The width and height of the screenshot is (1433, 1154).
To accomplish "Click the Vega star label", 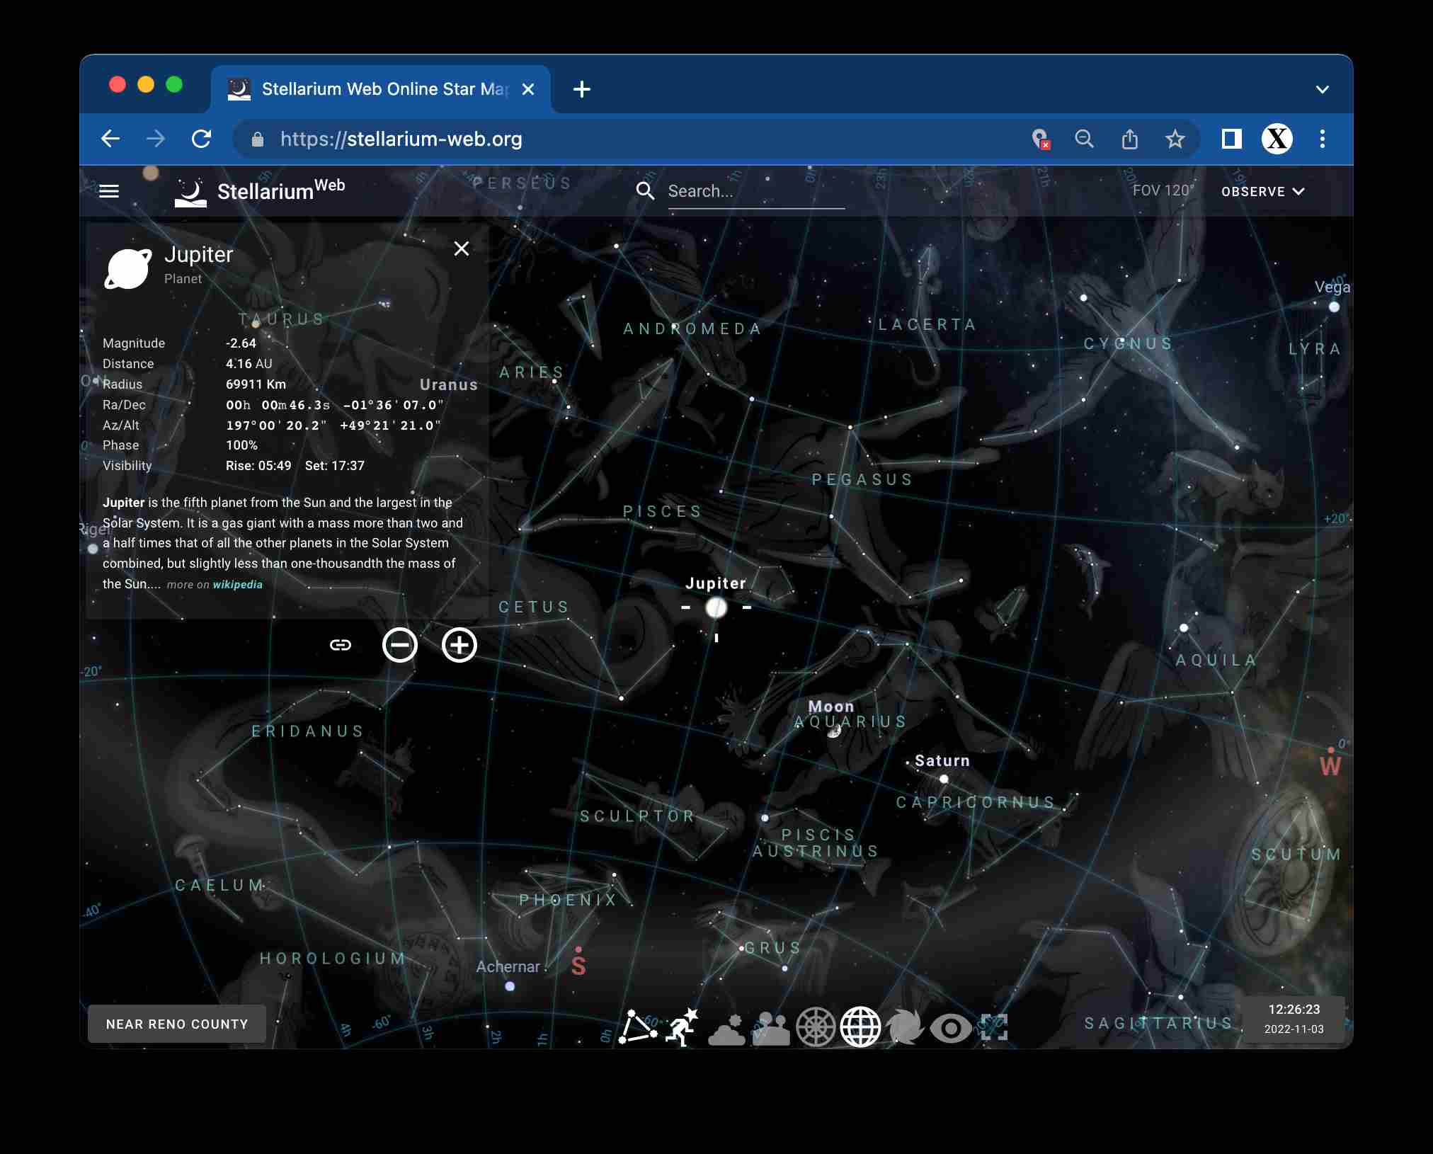I will coord(1332,287).
